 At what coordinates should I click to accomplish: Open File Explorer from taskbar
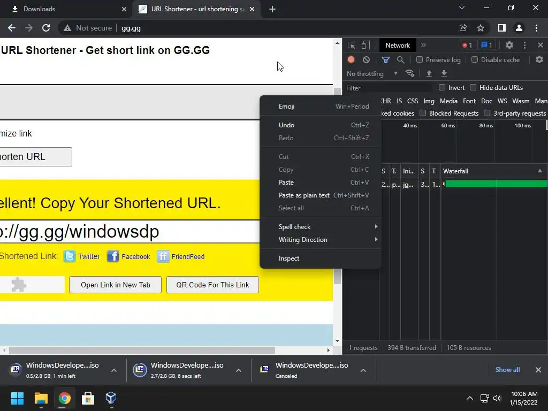coord(41,398)
